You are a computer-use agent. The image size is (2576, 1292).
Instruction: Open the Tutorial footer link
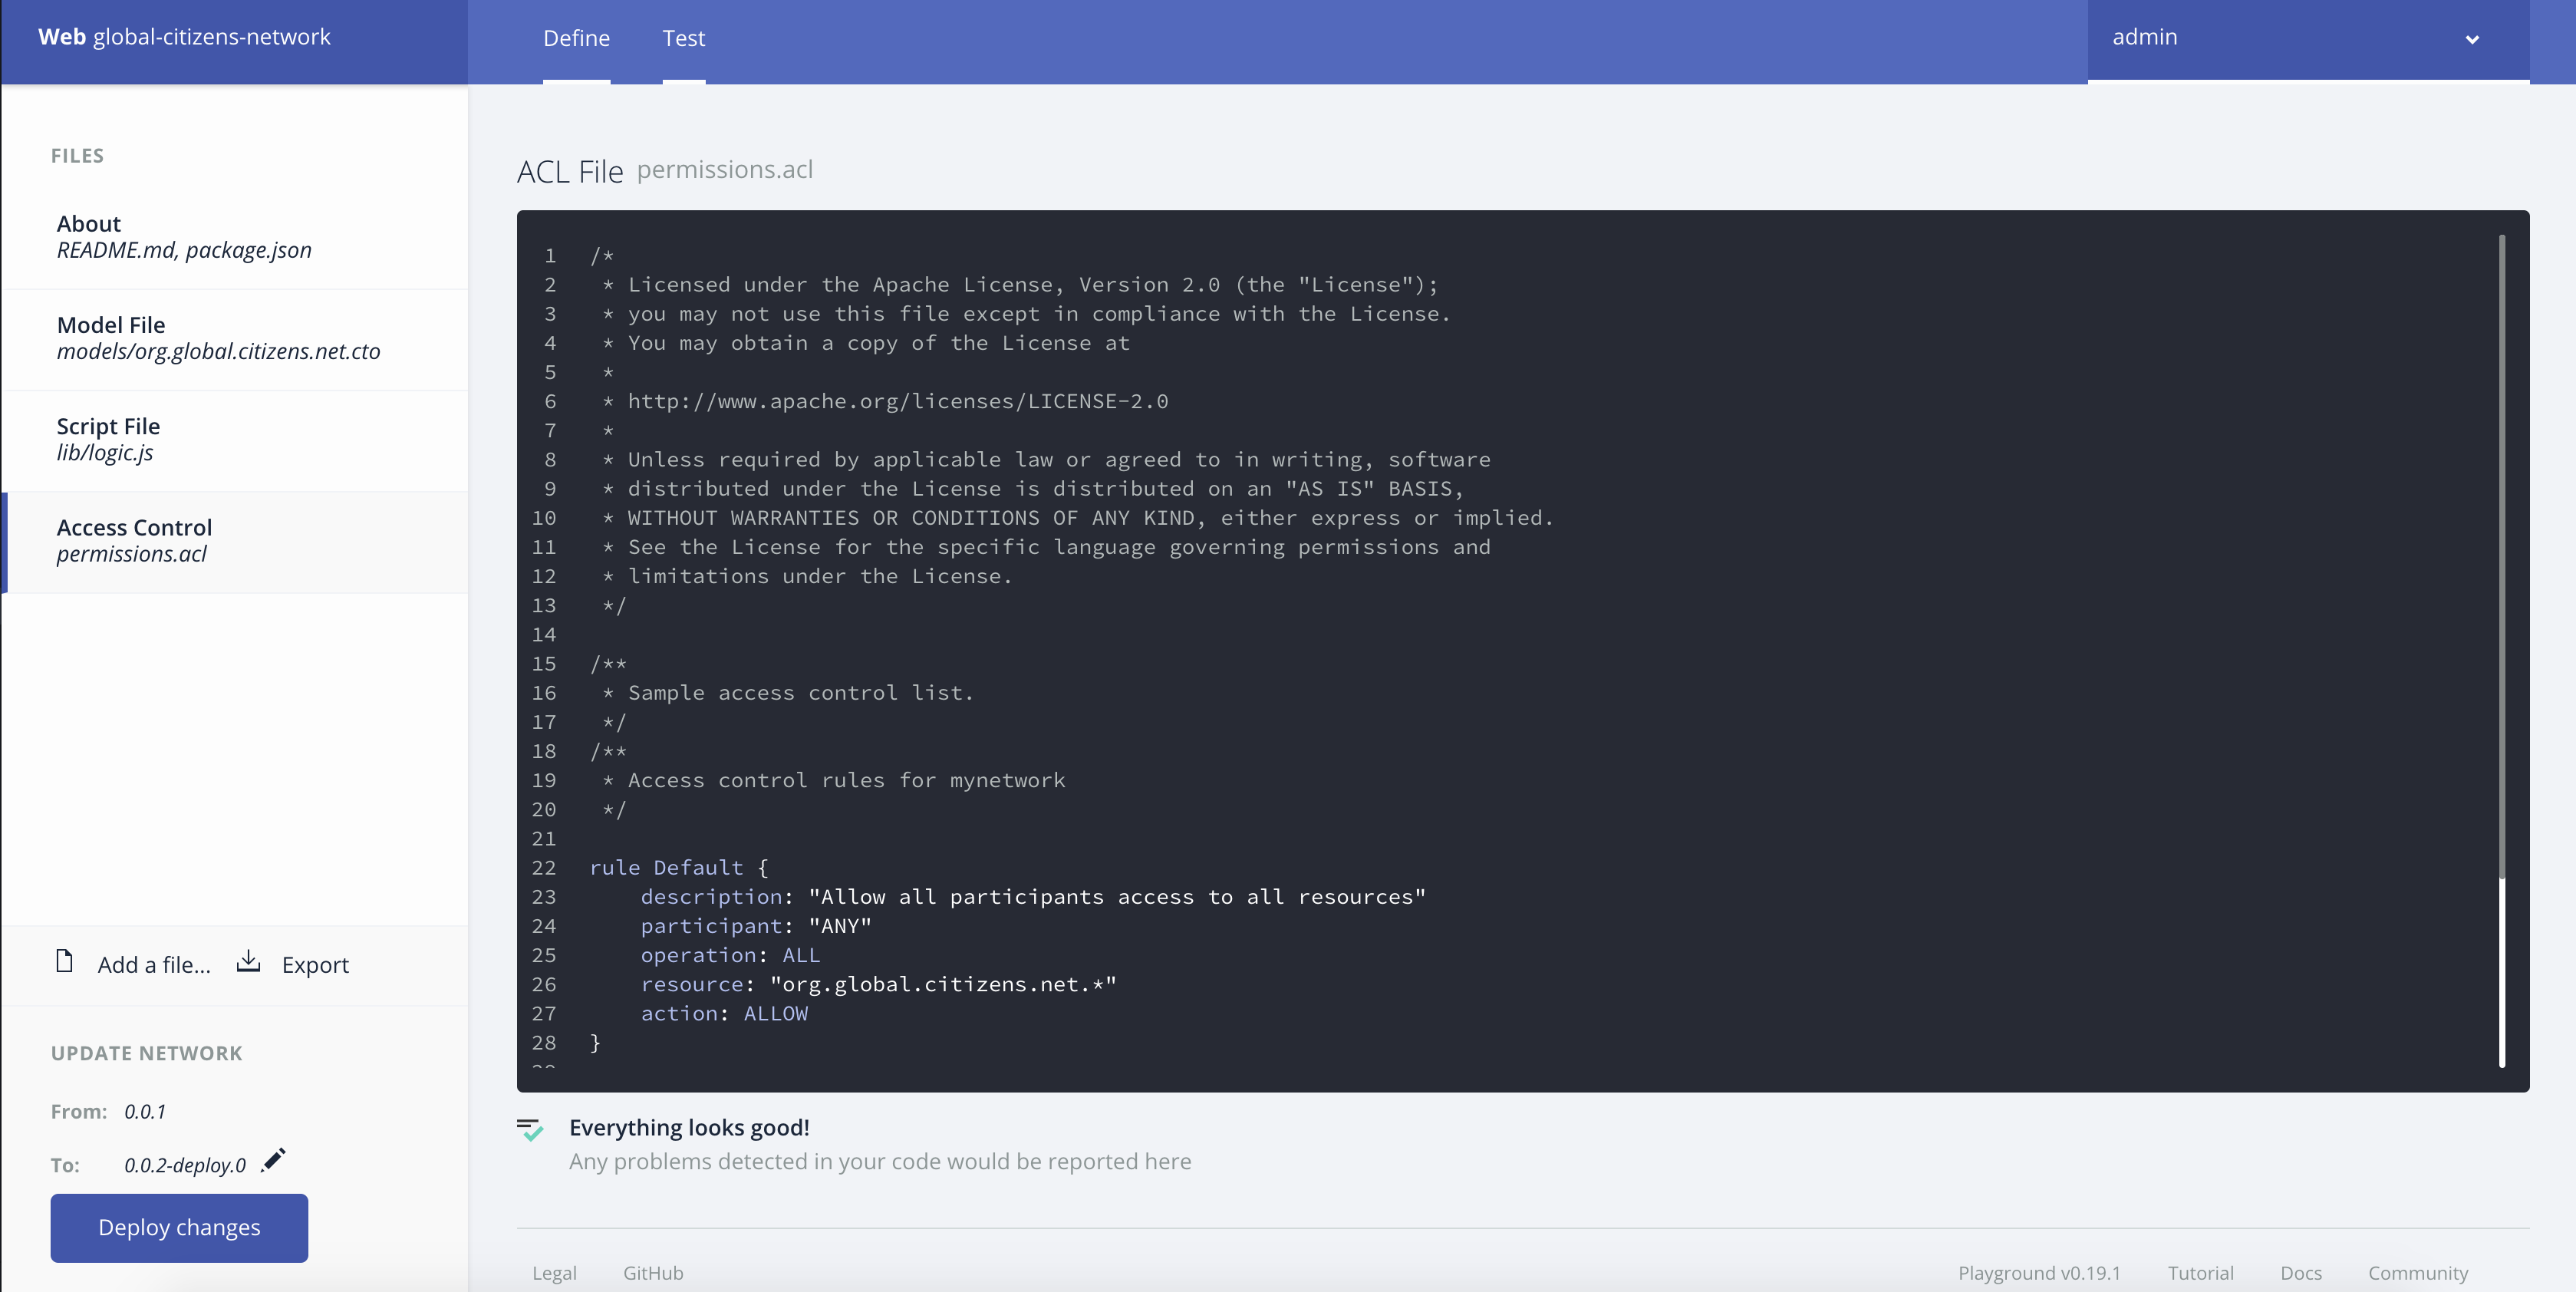2200,1272
